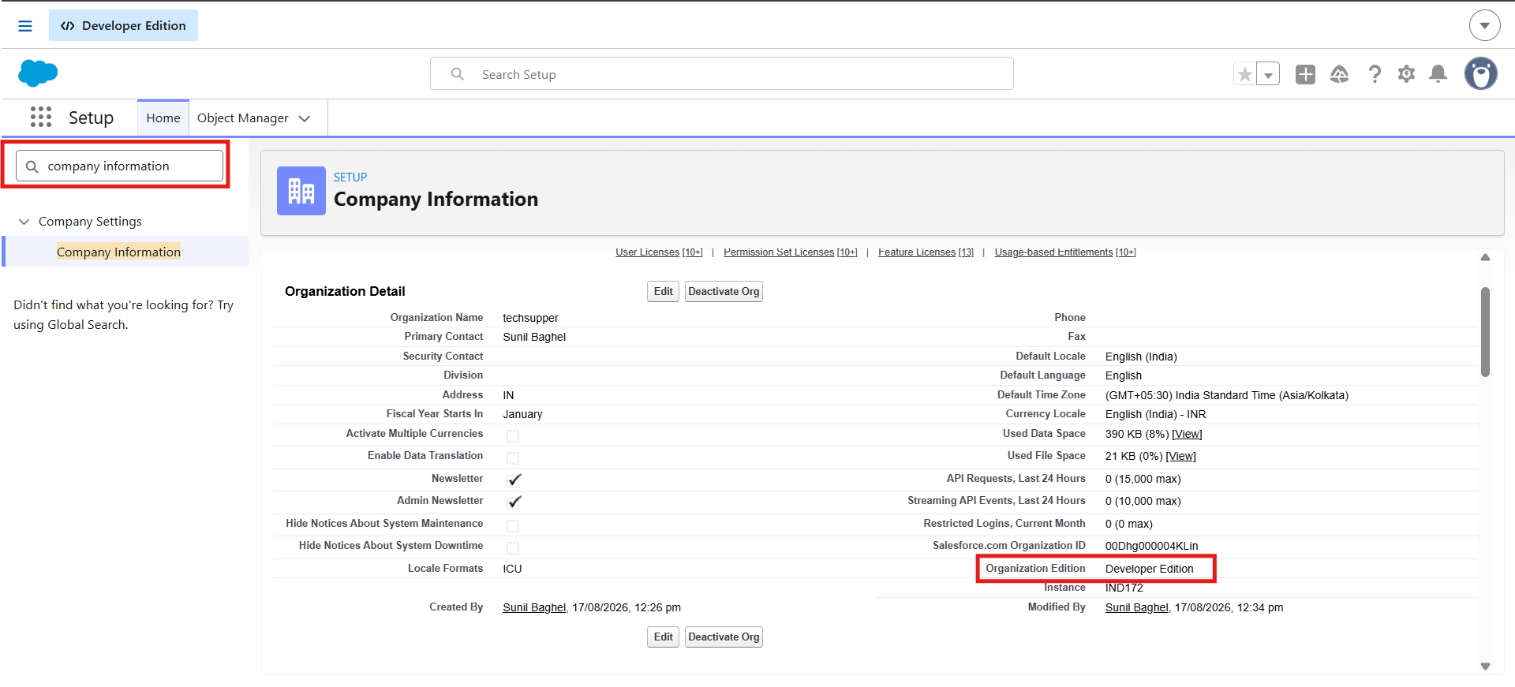Open the Permission Set Licenses link
1515x687 pixels.
(x=790, y=252)
